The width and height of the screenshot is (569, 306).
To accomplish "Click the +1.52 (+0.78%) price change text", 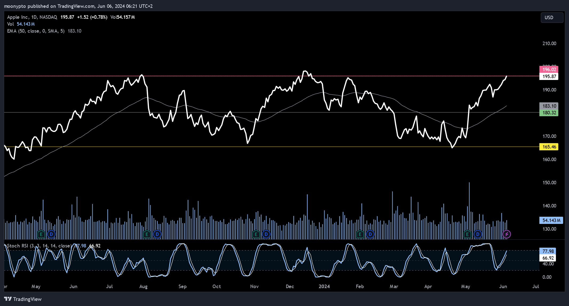I will click(x=92, y=17).
